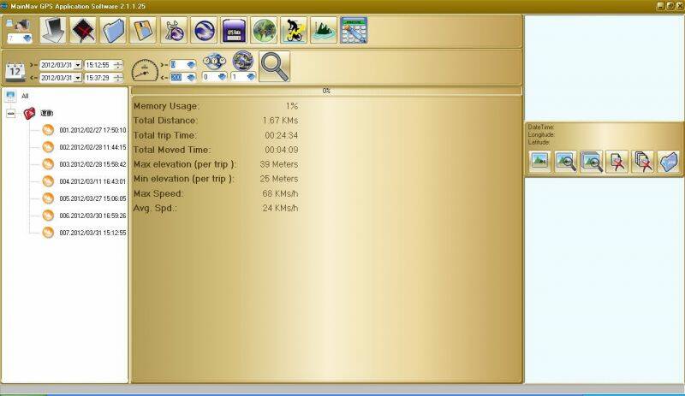Collapse the track folder tree node
This screenshot has height=396, width=685.
[10, 114]
